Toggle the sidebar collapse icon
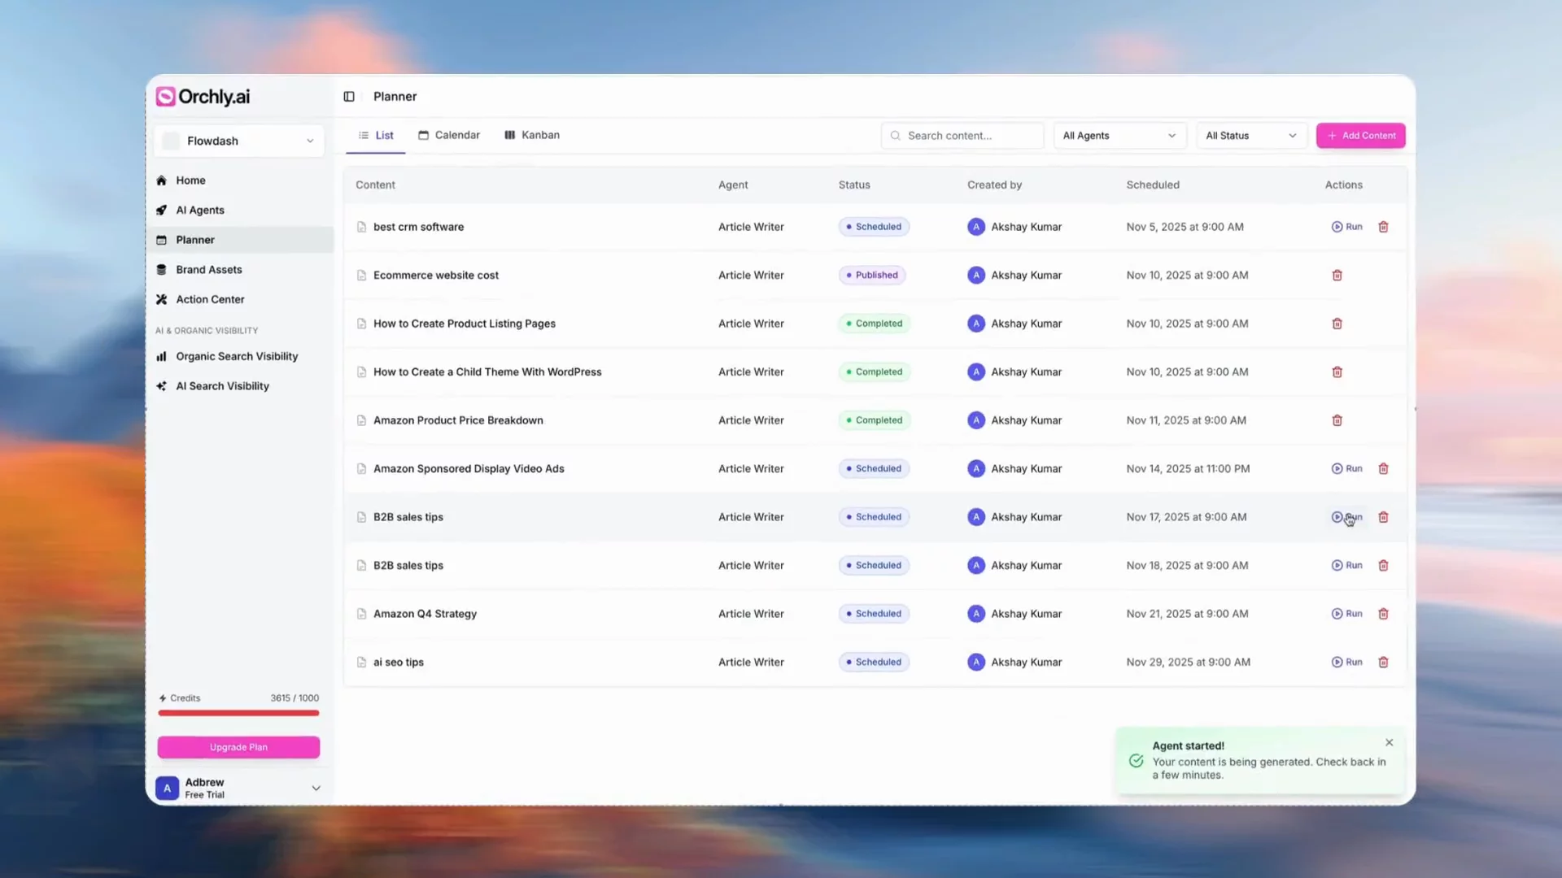This screenshot has width=1562, height=878. click(349, 97)
